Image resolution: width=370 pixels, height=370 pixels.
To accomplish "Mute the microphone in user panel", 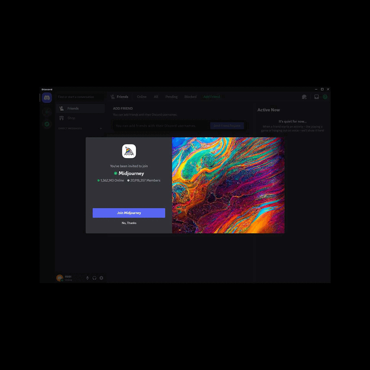I will [x=88, y=278].
